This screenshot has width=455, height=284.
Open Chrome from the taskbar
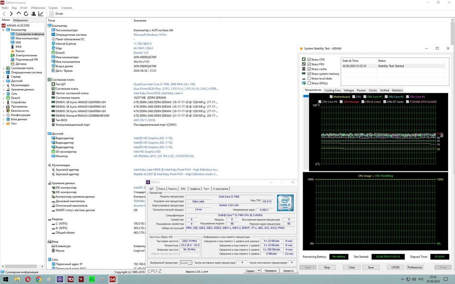coord(38,279)
